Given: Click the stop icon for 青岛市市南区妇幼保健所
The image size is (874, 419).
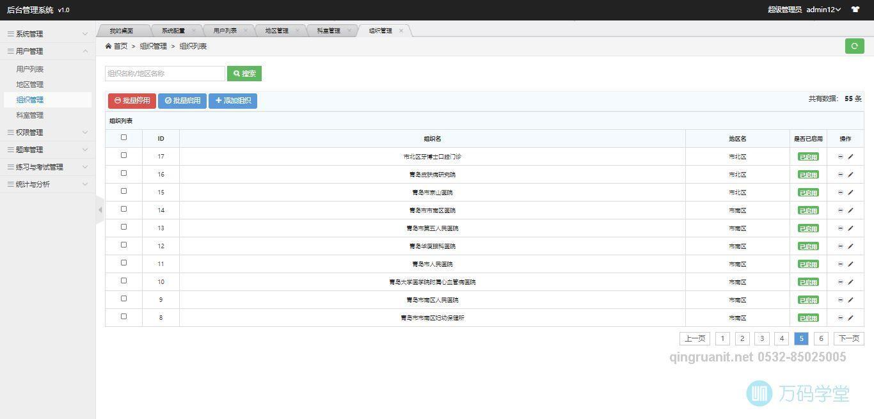Looking at the screenshot, I should (x=840, y=317).
